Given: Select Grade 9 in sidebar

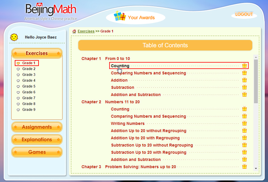Looking at the screenshot, I should coord(29,110).
